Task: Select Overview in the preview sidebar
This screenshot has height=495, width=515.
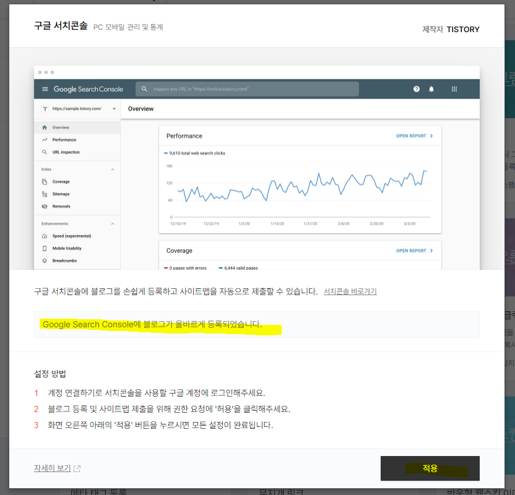Action: (77, 127)
